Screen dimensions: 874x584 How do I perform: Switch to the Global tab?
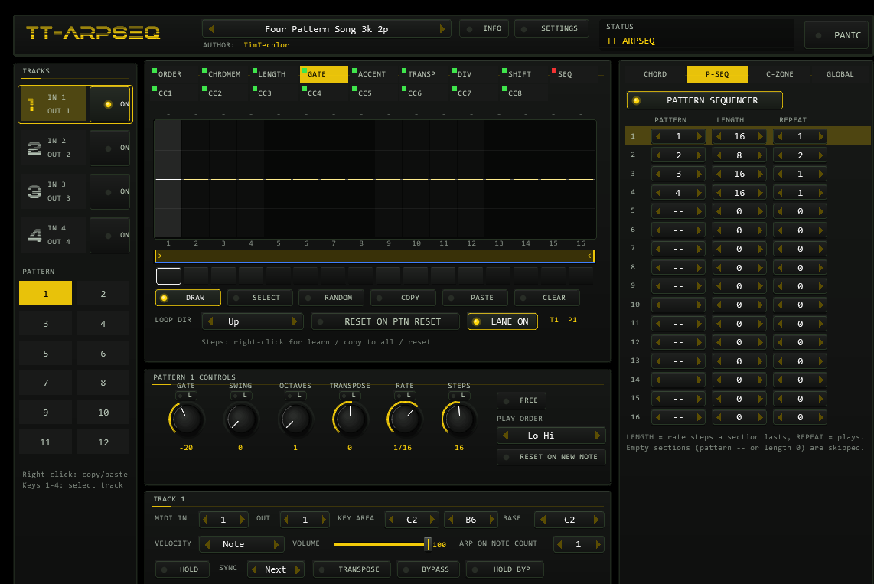pos(840,74)
